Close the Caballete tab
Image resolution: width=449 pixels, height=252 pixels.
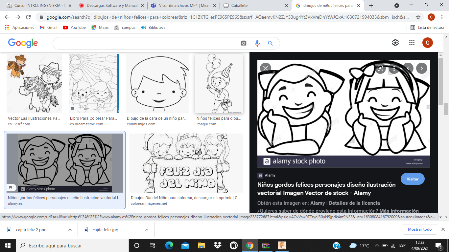286,6
